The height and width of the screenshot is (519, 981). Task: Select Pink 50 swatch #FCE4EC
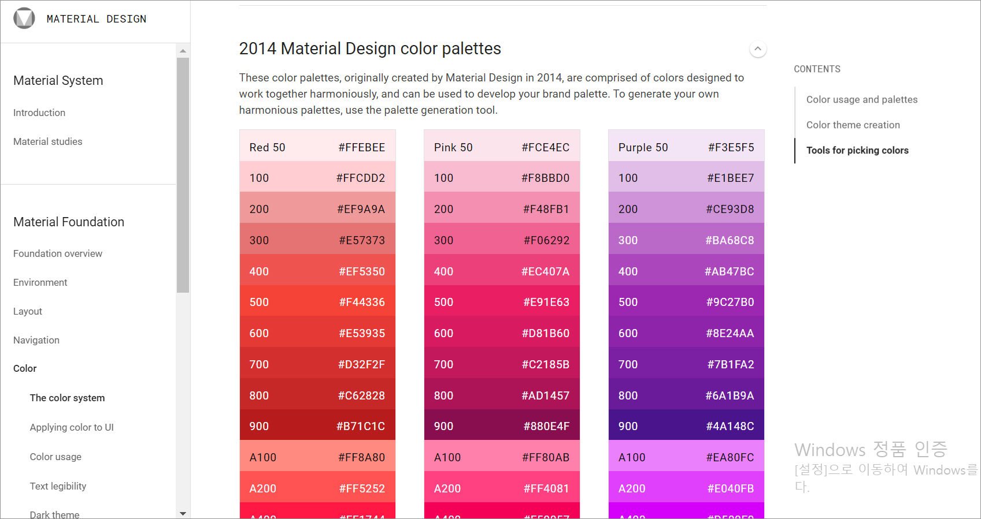(x=502, y=145)
